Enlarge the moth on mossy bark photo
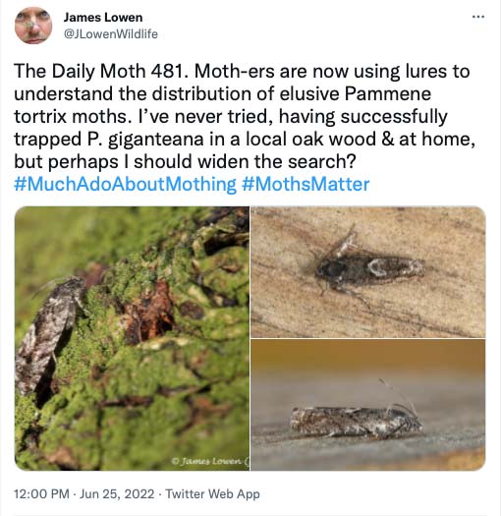The height and width of the screenshot is (516, 501). pyautogui.click(x=132, y=338)
